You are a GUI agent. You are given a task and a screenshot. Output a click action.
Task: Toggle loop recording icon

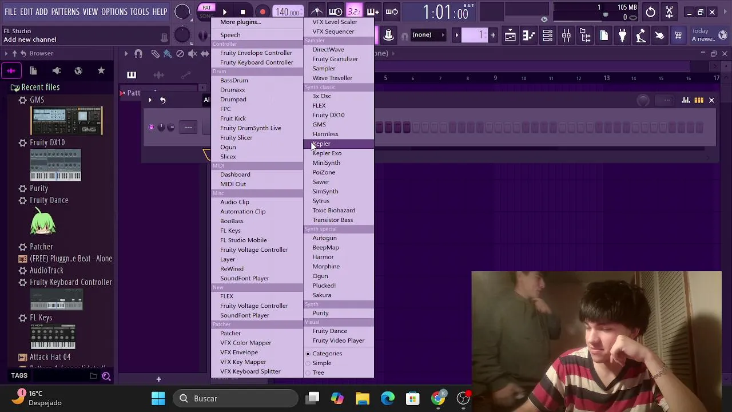(x=392, y=11)
